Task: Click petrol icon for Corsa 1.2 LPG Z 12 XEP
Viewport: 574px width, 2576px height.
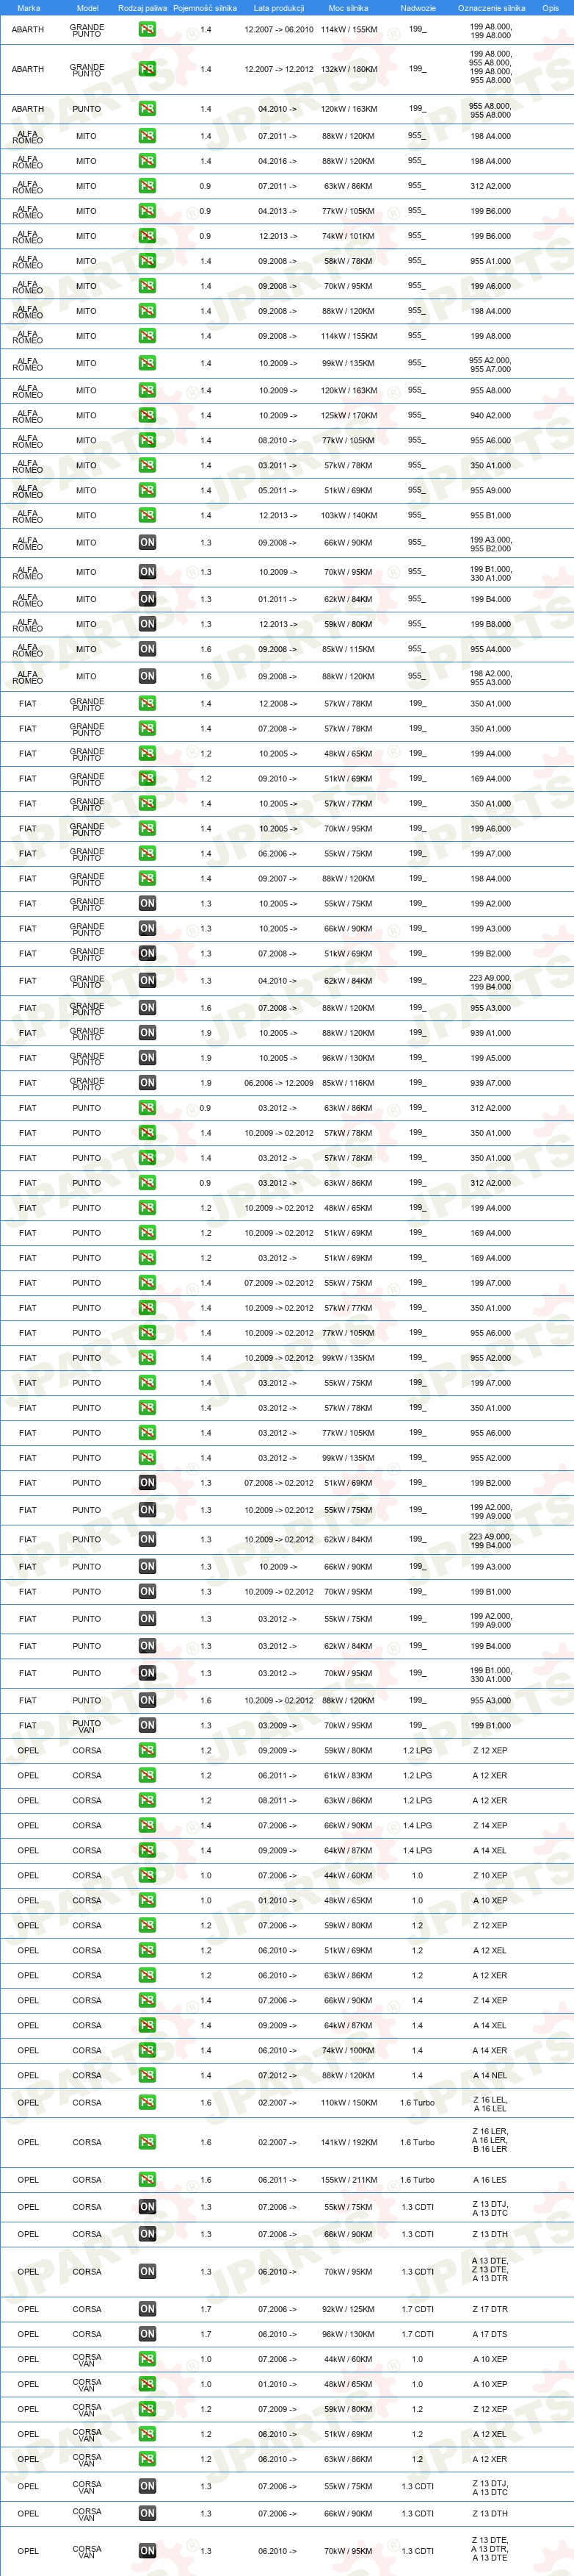Action: pos(147,1750)
